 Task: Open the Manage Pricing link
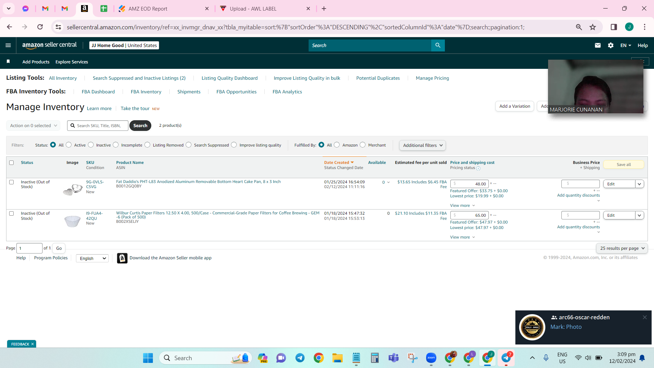click(432, 78)
